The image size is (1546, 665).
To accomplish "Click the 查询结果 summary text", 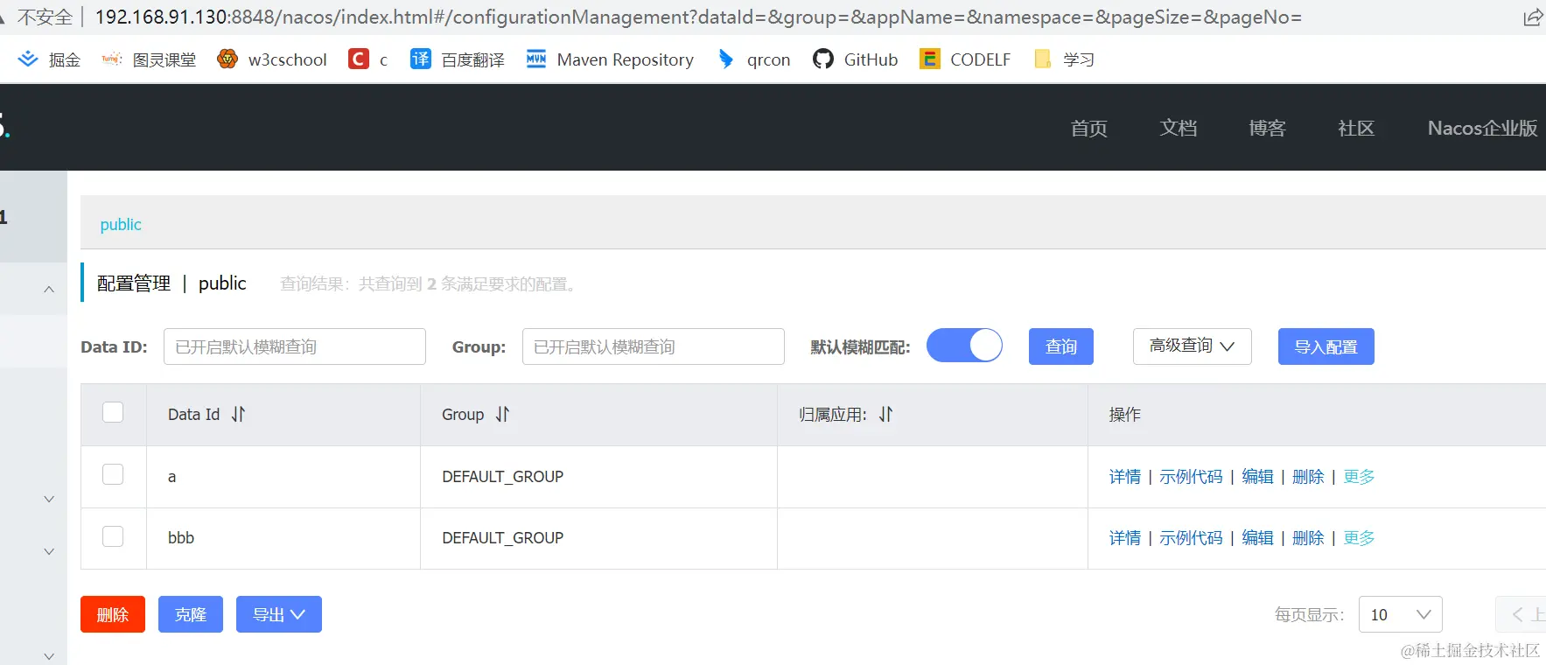I will (429, 284).
